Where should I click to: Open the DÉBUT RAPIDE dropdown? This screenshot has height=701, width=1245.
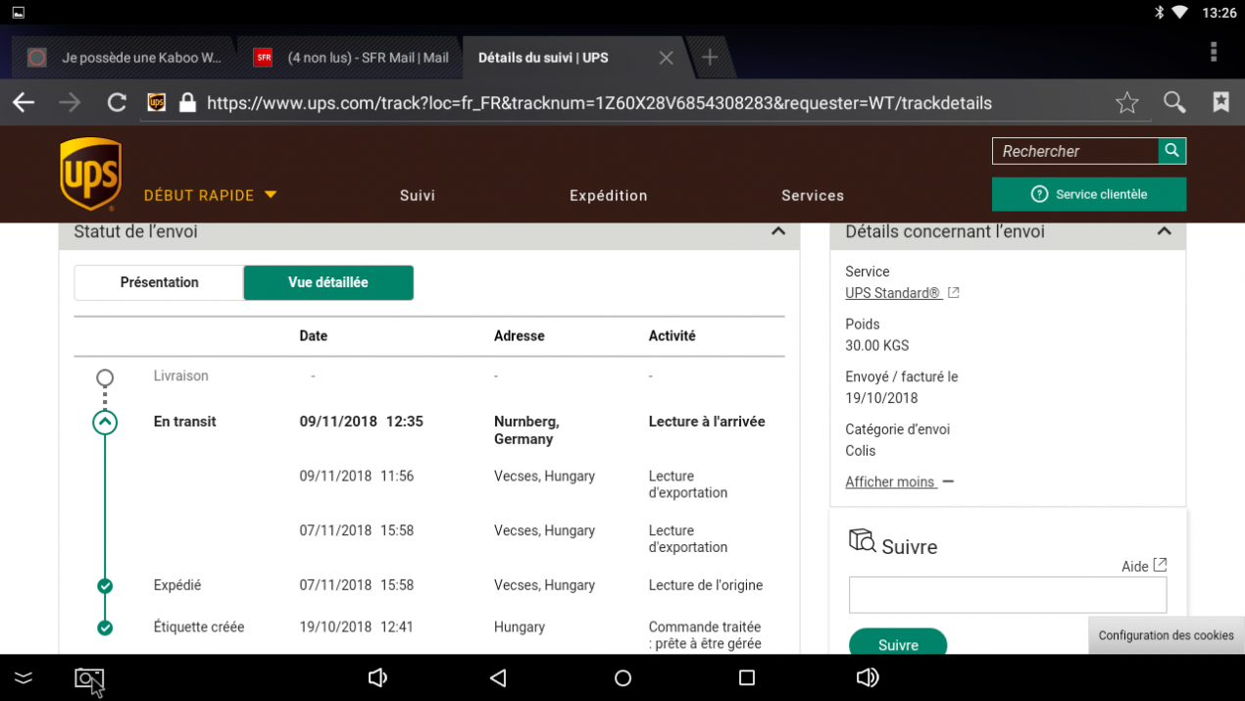pyautogui.click(x=210, y=195)
